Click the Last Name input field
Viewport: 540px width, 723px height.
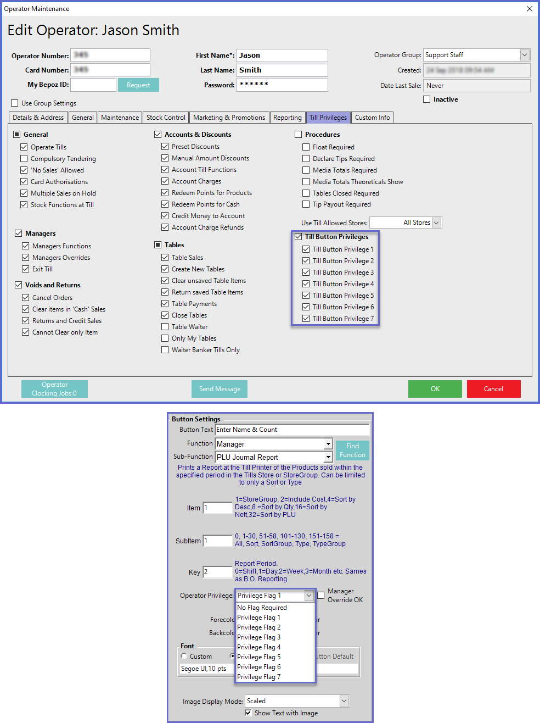tap(282, 70)
